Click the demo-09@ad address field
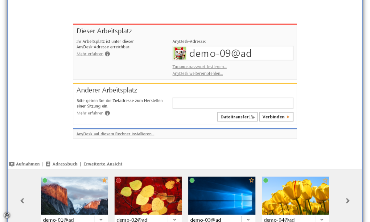This screenshot has width=370, height=222. click(233, 53)
